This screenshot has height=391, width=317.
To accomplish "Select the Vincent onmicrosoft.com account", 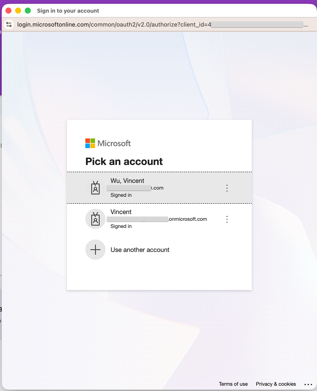I will [x=159, y=219].
